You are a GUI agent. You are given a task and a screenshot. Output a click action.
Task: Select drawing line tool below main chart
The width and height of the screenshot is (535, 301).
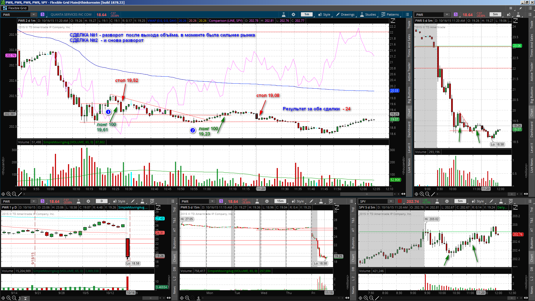tap(20, 194)
